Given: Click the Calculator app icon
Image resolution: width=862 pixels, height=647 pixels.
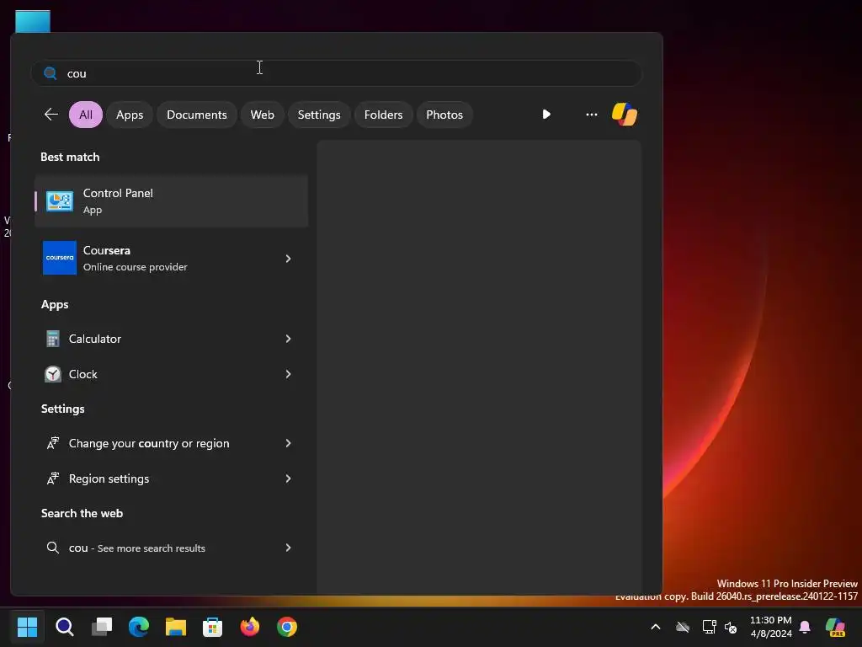Looking at the screenshot, I should coord(53,339).
